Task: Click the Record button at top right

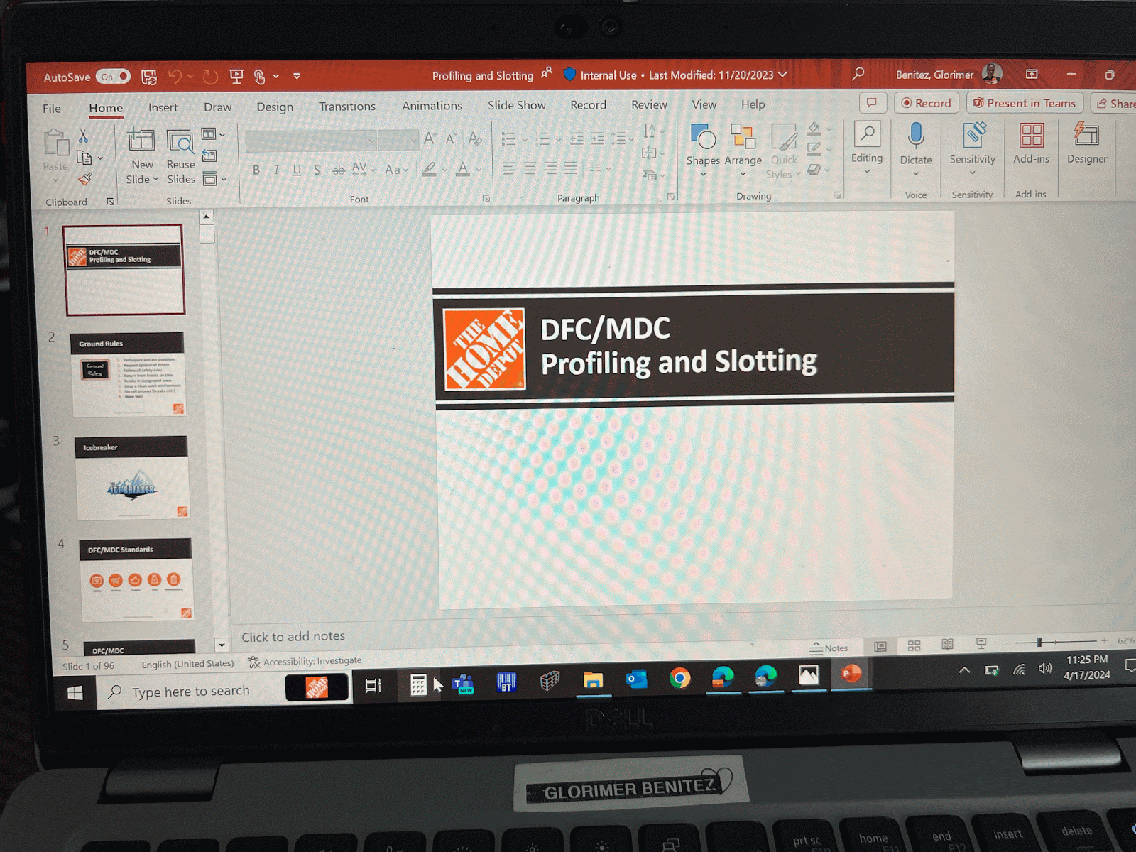Action: pyautogui.click(x=927, y=103)
